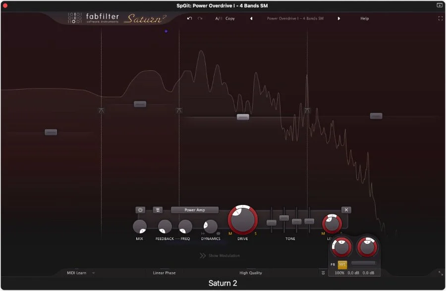The width and height of the screenshot is (446, 291).
Task: Click the S label under Drive knob
Action: click(255, 234)
